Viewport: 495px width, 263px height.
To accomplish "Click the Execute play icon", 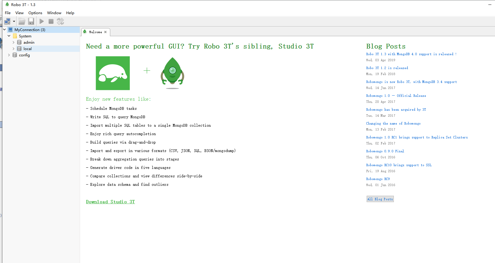I will [42, 21].
